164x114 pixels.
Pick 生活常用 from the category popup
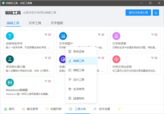coord(79,89)
